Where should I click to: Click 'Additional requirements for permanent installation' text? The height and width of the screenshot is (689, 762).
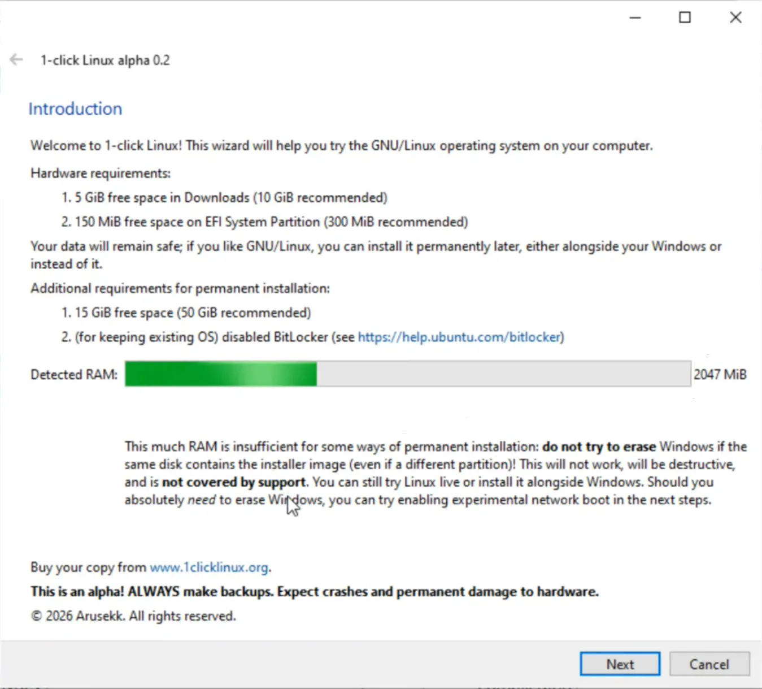[180, 289]
